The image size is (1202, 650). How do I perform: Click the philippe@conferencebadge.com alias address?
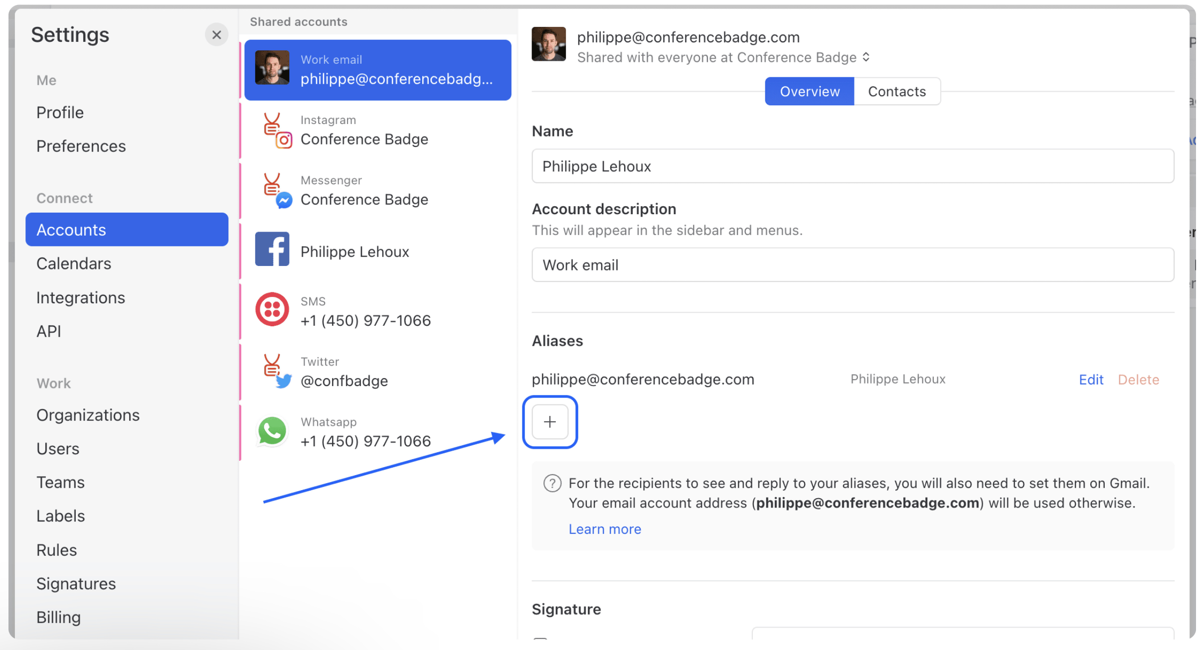click(x=643, y=380)
